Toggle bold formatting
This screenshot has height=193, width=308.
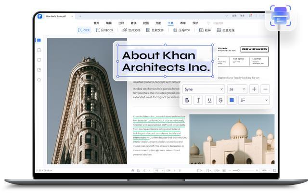click(x=188, y=100)
